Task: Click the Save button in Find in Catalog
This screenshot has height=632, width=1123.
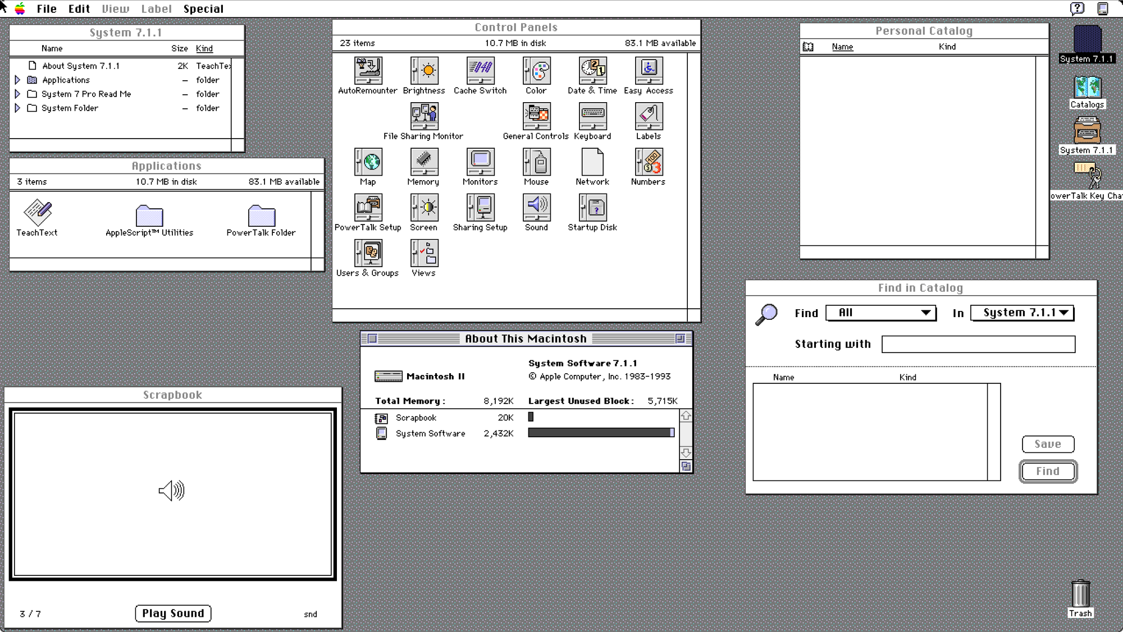Action: tap(1048, 444)
